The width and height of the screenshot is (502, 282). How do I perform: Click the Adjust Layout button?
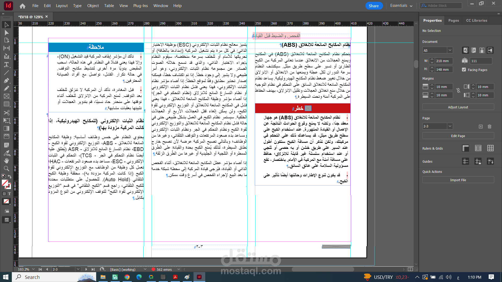[x=458, y=107]
